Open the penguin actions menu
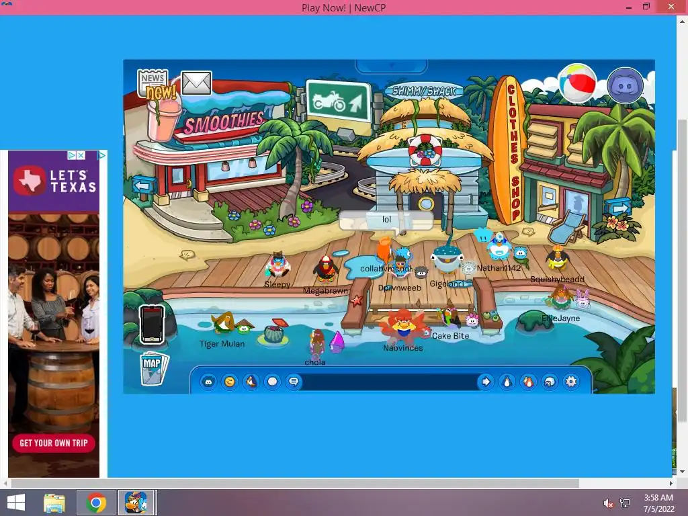The width and height of the screenshot is (688, 516). (251, 382)
